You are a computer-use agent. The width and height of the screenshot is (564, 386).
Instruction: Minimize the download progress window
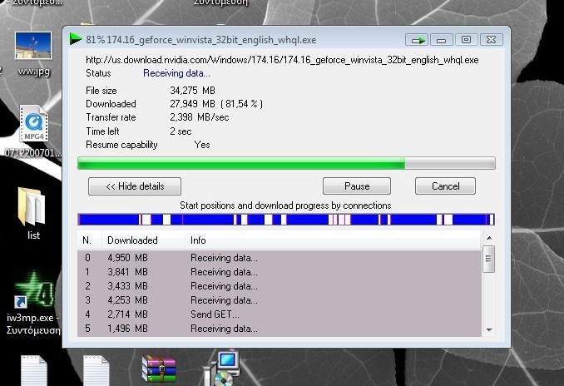tap(442, 40)
